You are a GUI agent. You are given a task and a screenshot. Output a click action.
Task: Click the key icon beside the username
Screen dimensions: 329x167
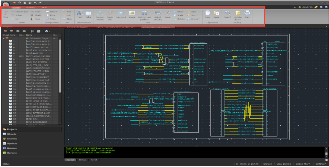point(316,7)
